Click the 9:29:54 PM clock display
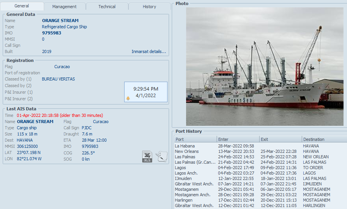This screenshot has width=347, height=209. [x=146, y=89]
